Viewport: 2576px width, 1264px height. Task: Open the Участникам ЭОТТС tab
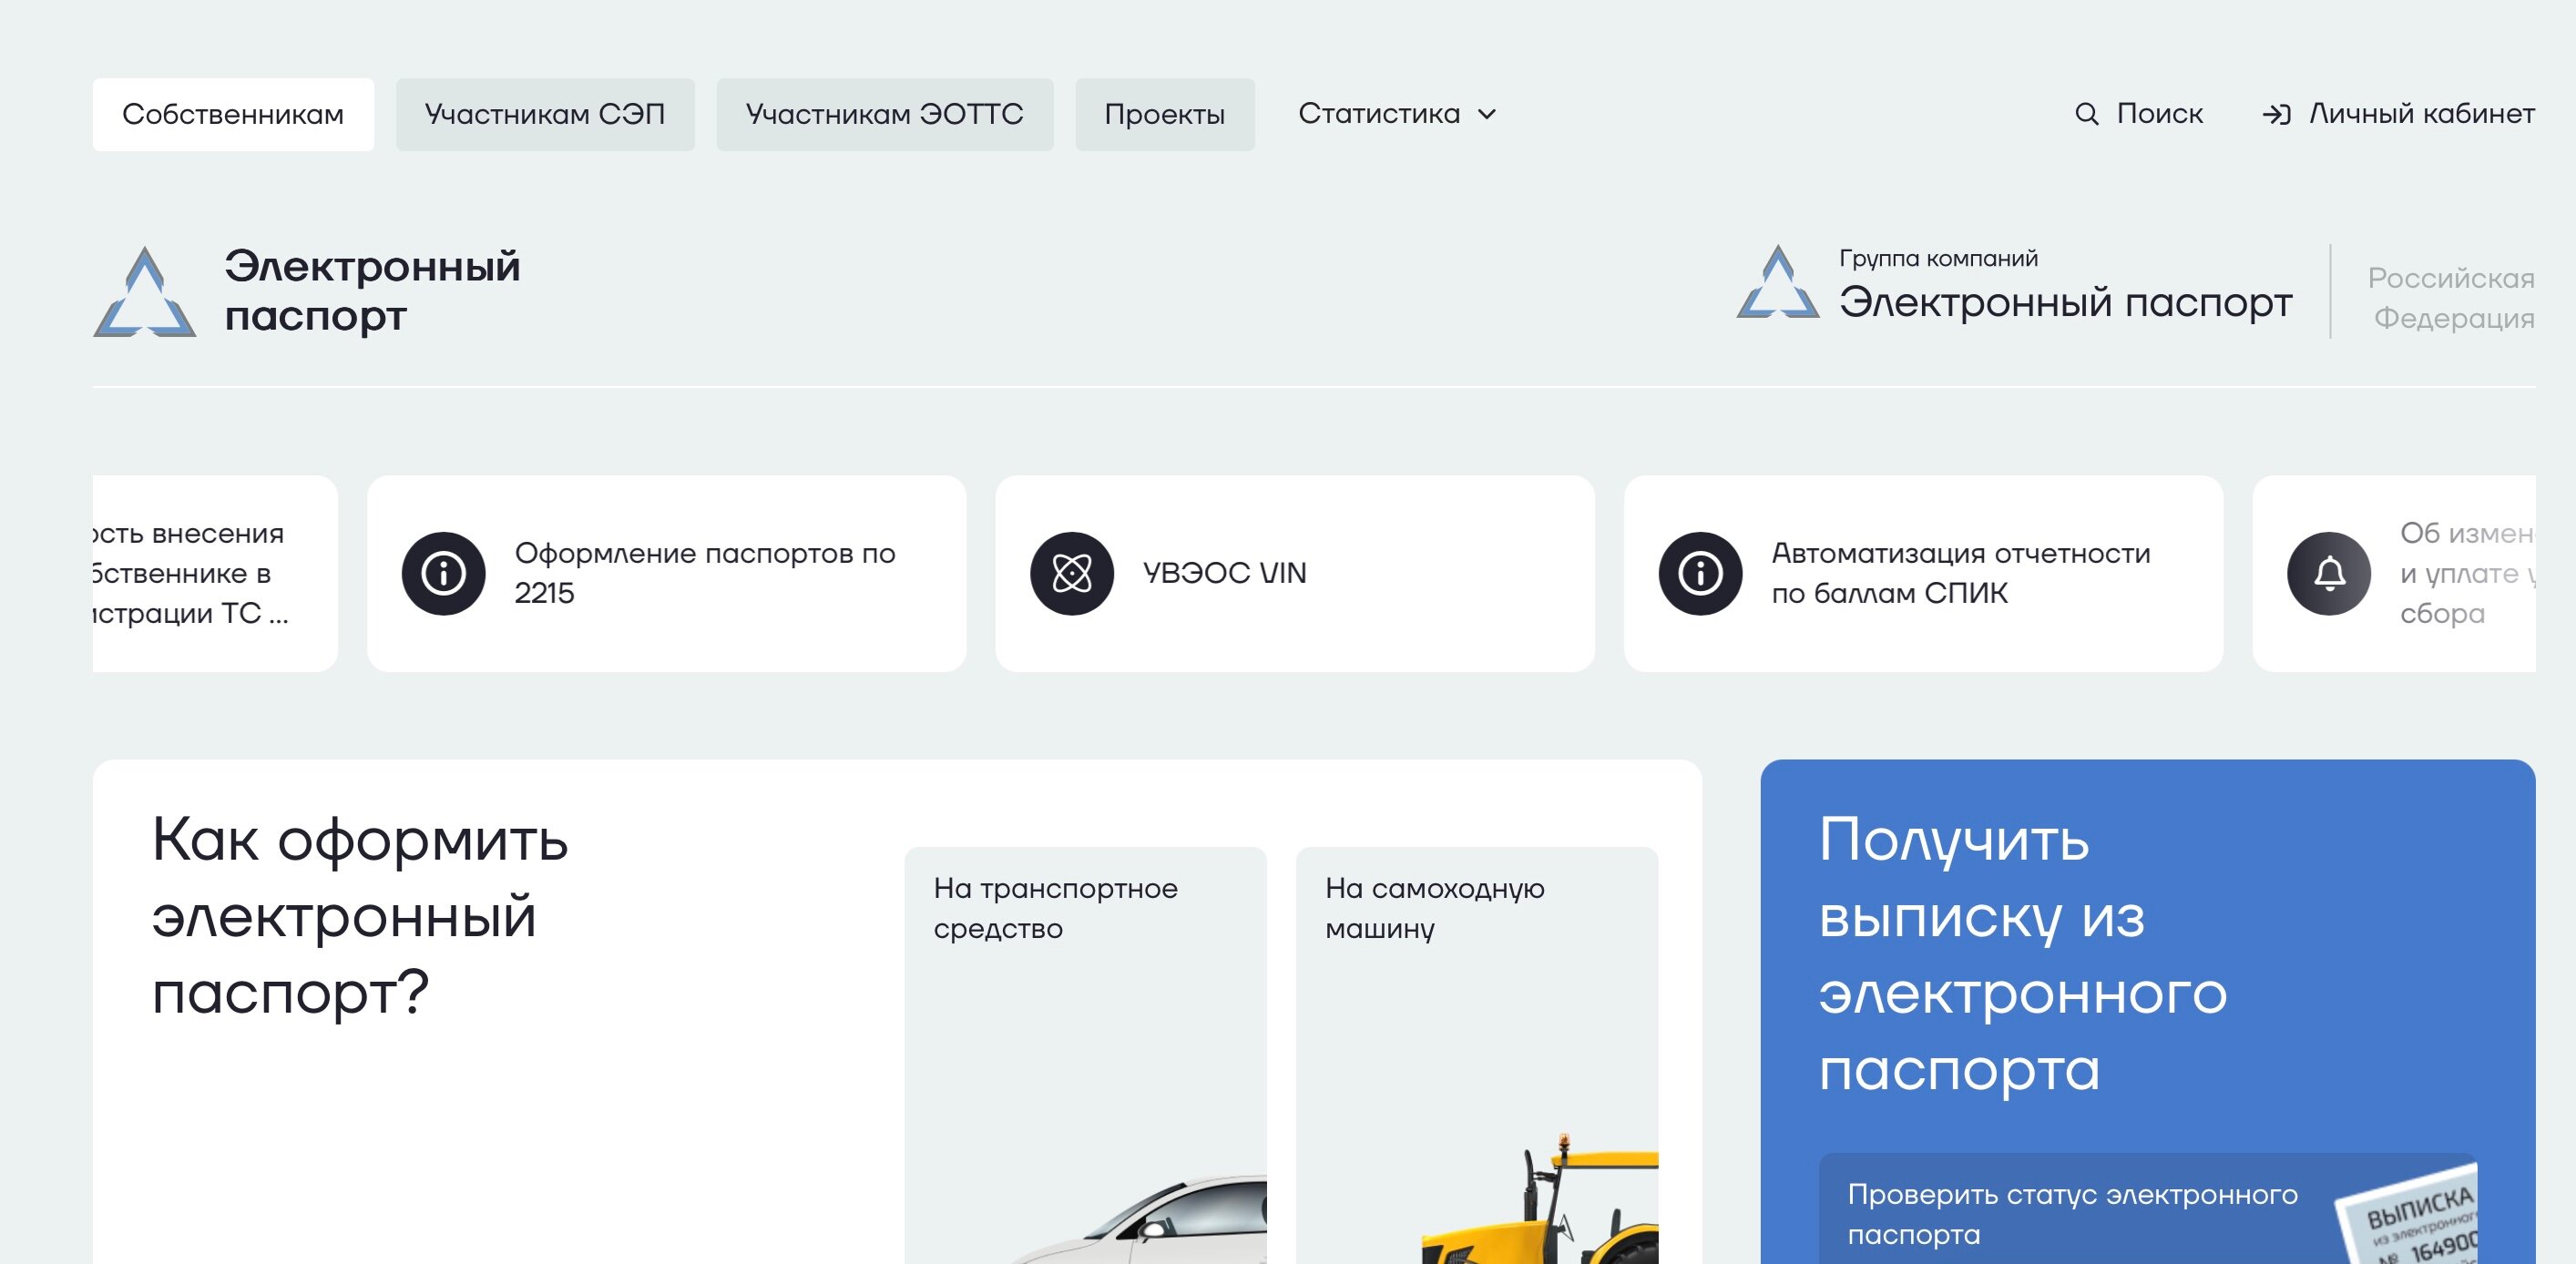click(x=885, y=114)
